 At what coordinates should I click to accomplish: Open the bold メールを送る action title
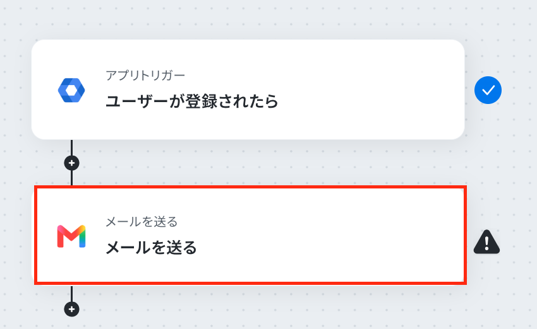(151, 248)
